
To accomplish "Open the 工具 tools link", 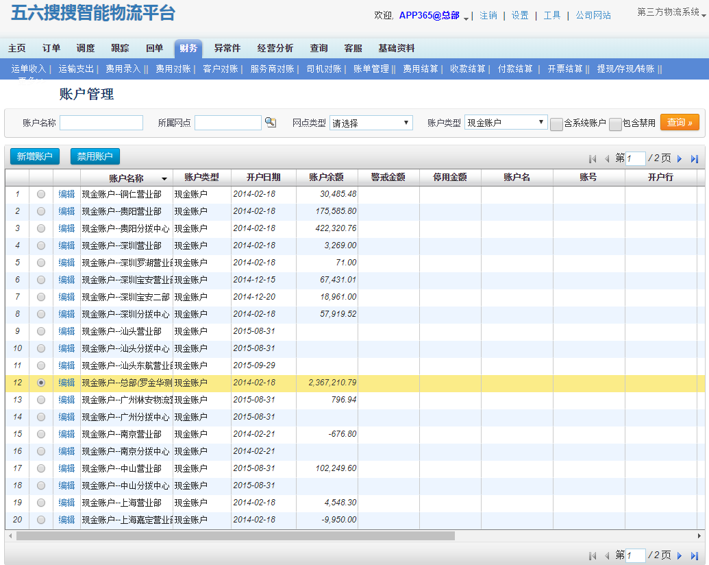I will point(551,15).
